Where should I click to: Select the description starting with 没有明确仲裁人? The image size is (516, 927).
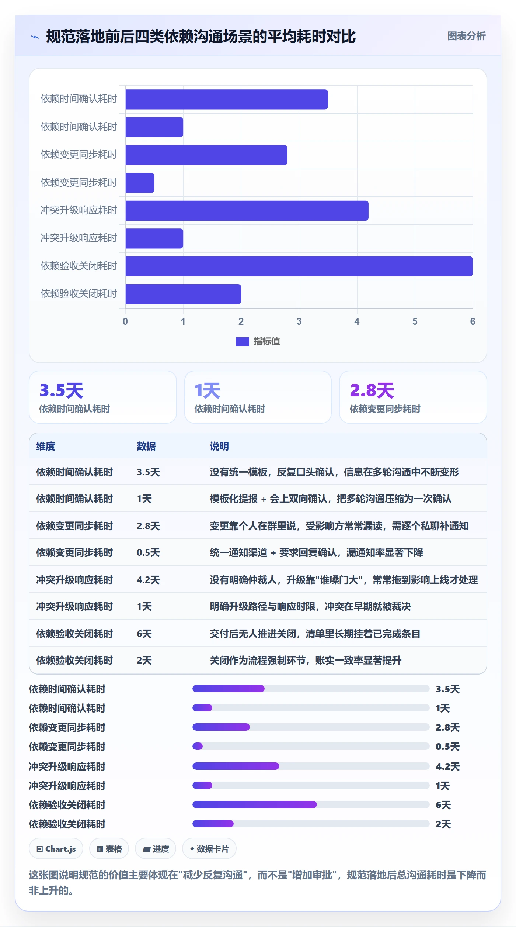pyautogui.click(x=344, y=580)
